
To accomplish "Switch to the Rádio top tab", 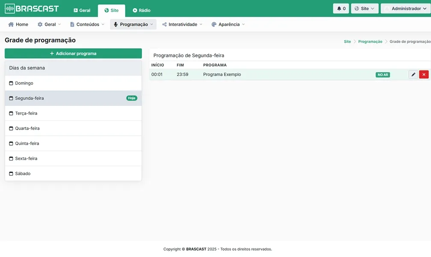I will click(x=142, y=10).
